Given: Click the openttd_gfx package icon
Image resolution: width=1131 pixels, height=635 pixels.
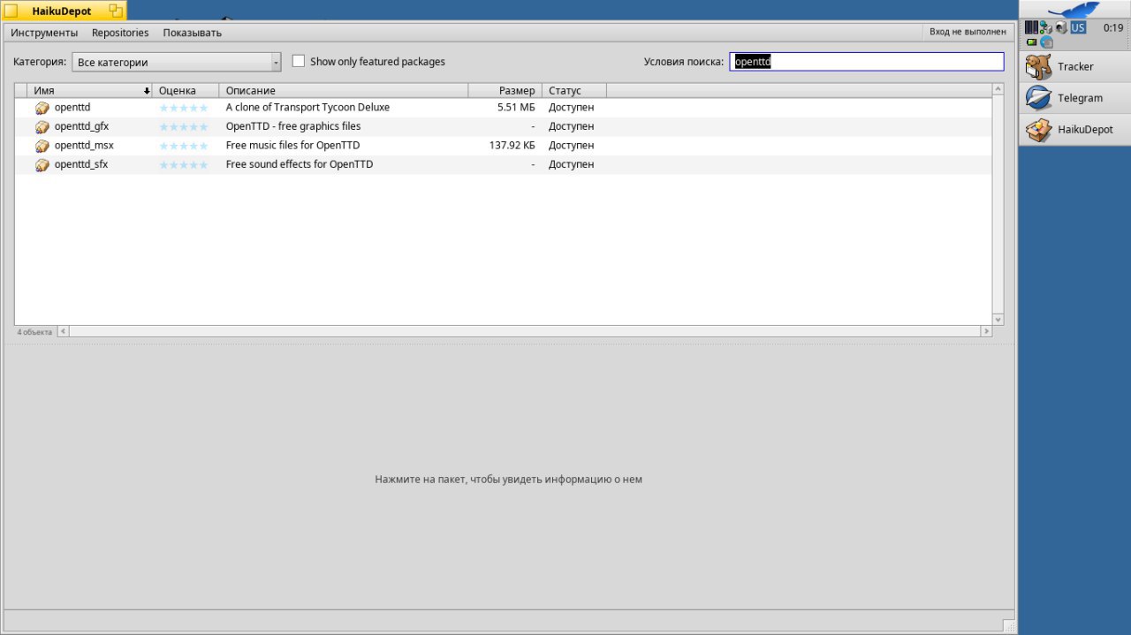Looking at the screenshot, I should (x=42, y=127).
